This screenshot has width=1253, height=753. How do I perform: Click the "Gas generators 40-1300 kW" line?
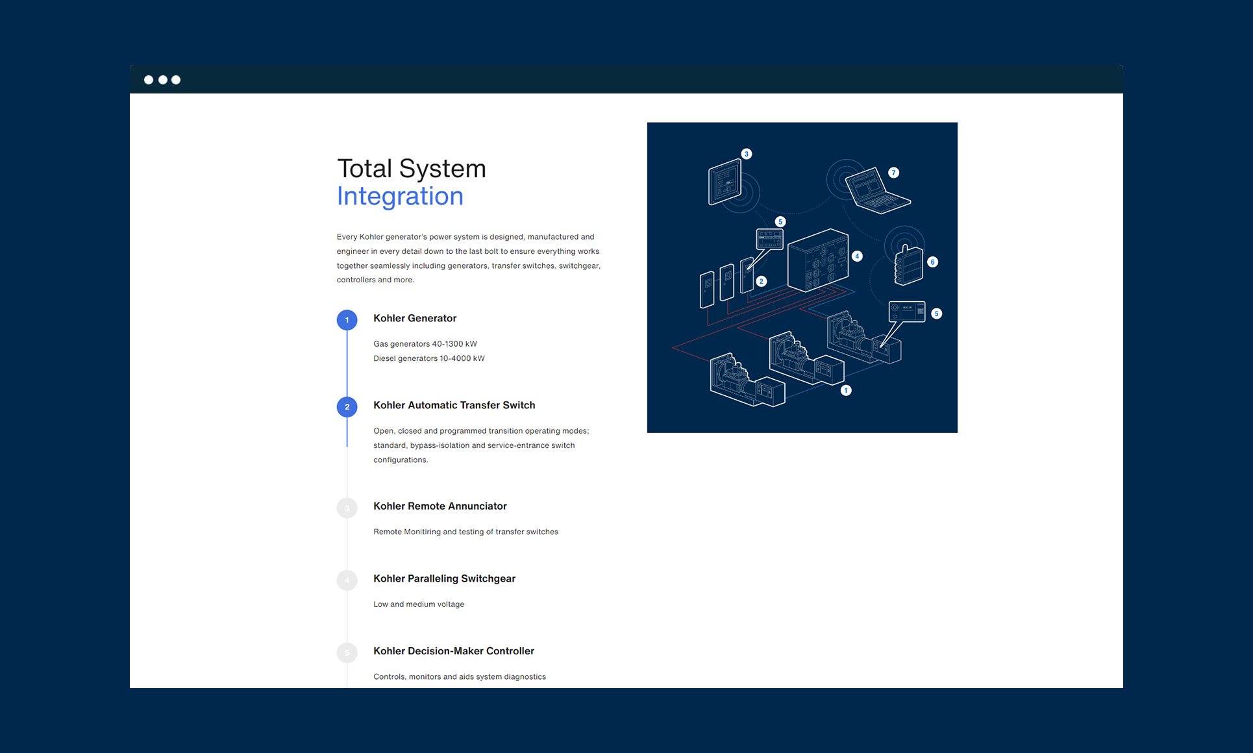[x=425, y=344]
